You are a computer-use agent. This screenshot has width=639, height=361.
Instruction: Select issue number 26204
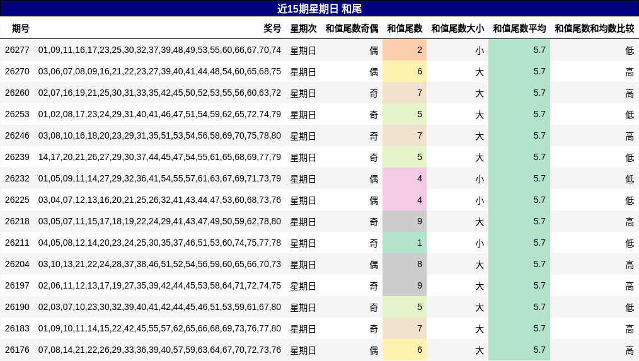[x=17, y=265]
